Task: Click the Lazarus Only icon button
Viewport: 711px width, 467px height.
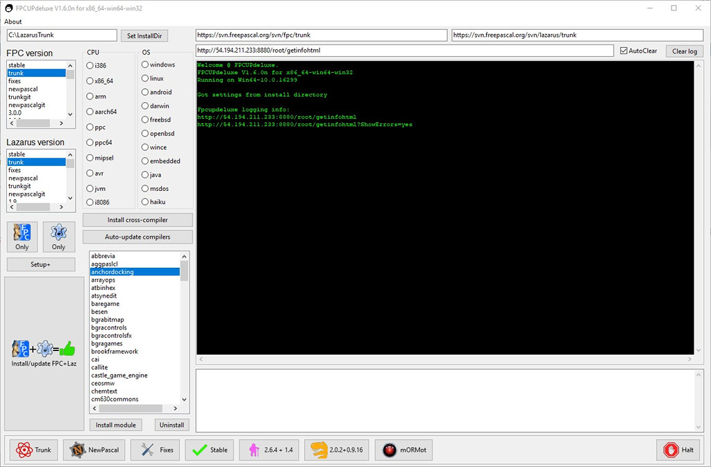Action: click(x=58, y=237)
